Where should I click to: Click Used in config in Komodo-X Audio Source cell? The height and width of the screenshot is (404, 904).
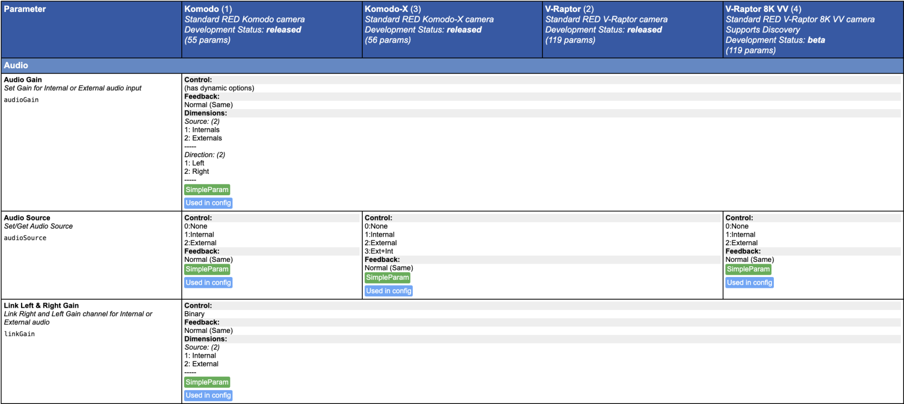click(389, 291)
